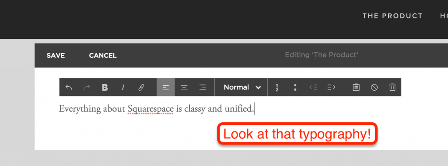Increase indent with the indent icon

pyautogui.click(x=331, y=87)
